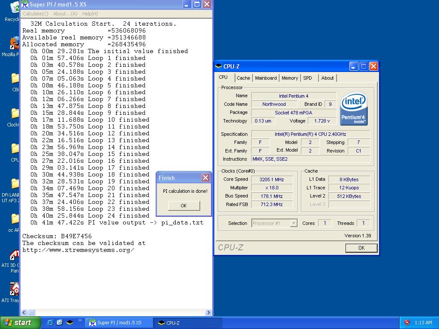439x329 pixels.
Task: Switch to the Mainboard tab
Action: coord(266,78)
